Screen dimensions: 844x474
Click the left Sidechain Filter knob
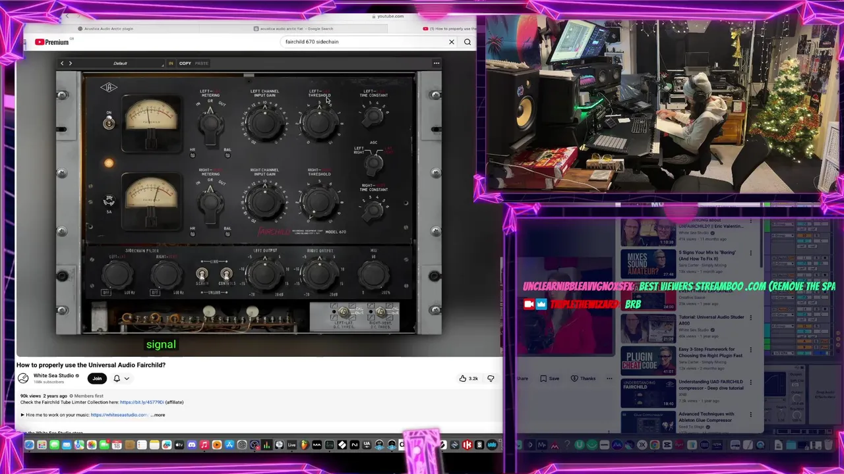117,275
